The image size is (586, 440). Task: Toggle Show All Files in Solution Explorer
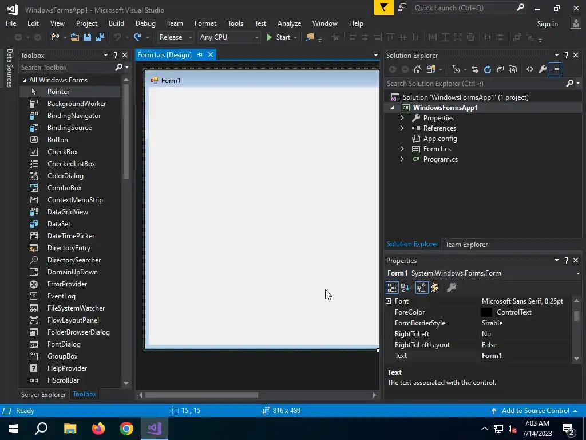click(x=513, y=69)
